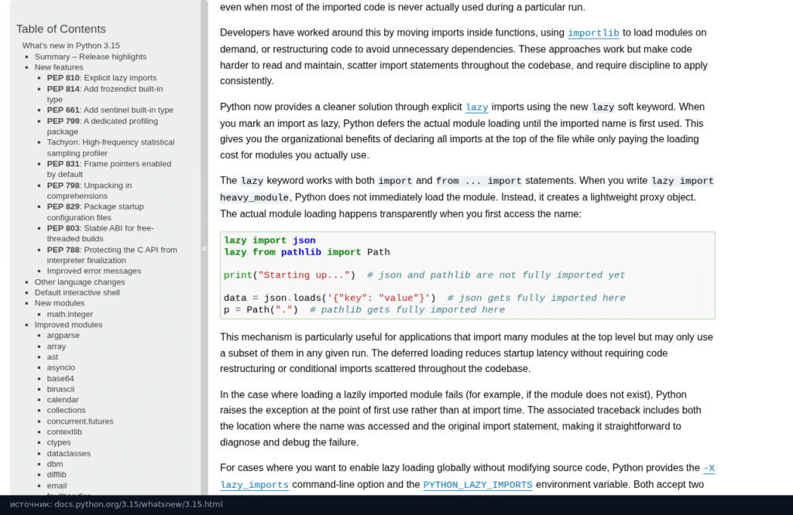The height and width of the screenshot is (515, 793).
Task: Open PEP 829 package startup configuration files
Action: (x=95, y=212)
